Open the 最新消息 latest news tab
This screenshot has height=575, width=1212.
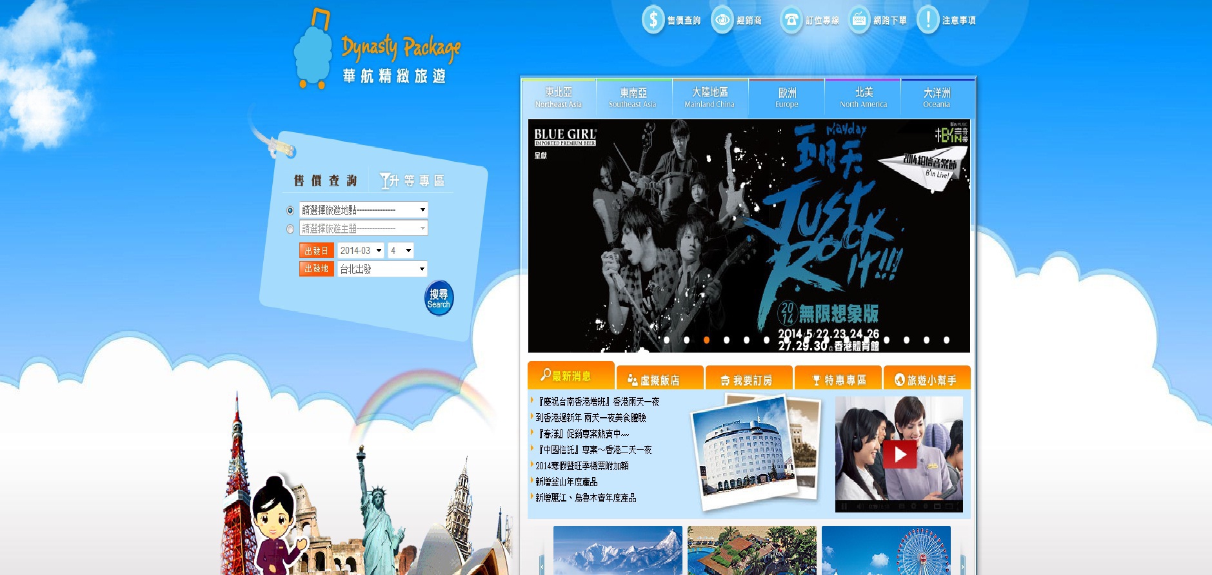click(571, 375)
